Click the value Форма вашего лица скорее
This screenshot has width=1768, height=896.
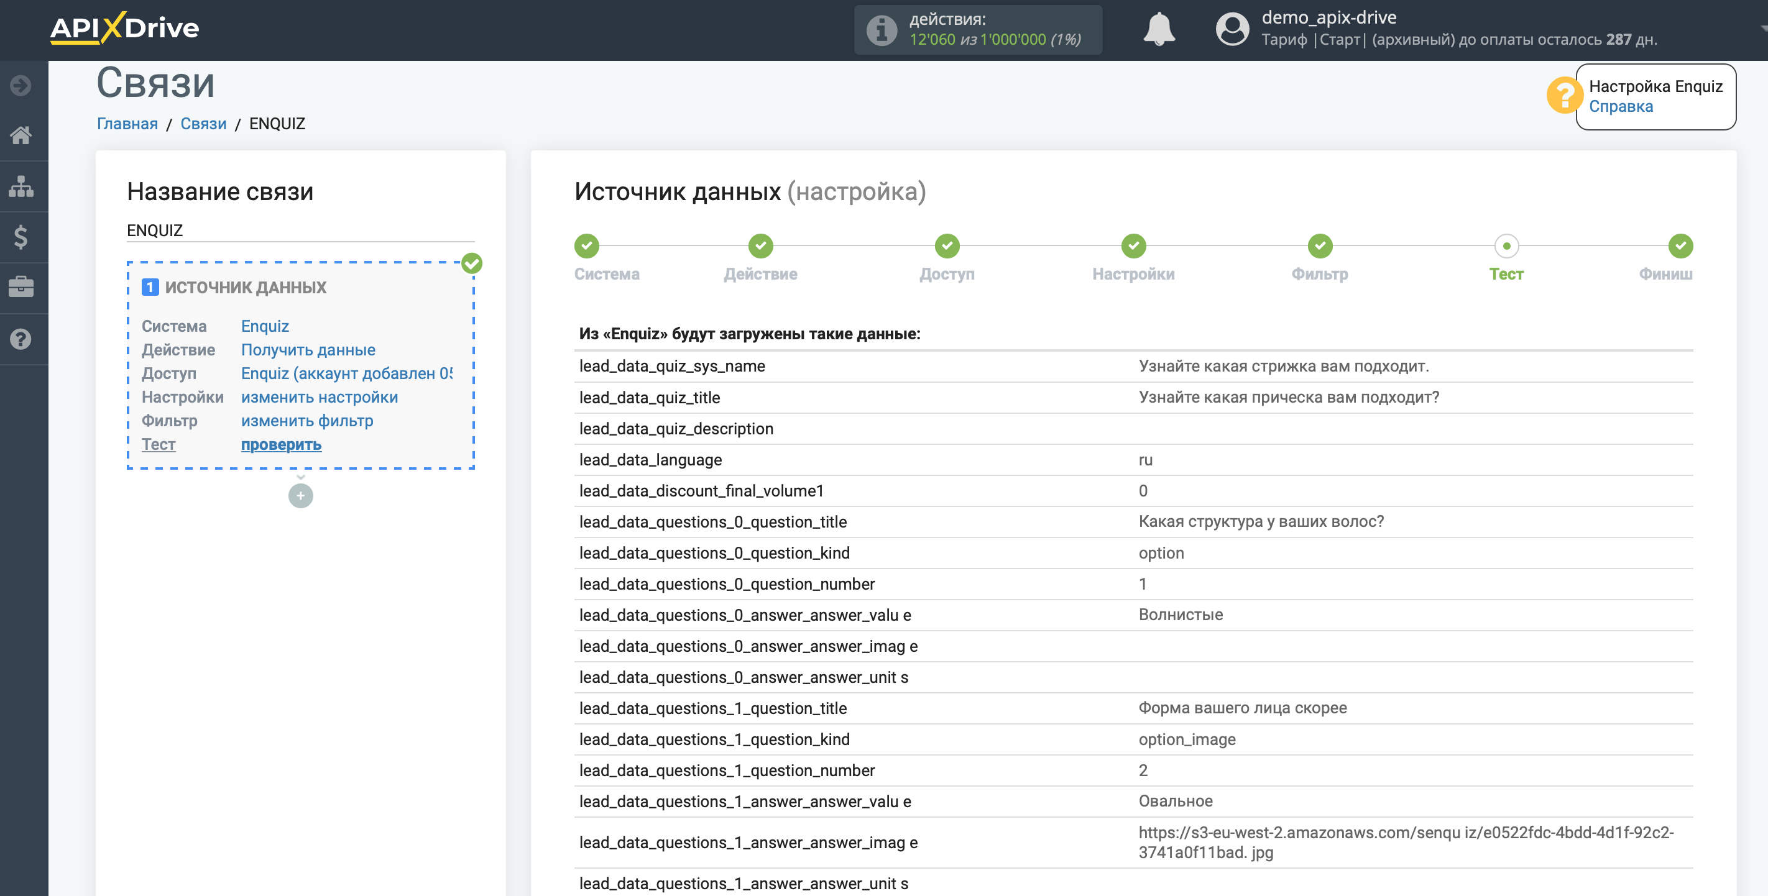[x=1242, y=708]
